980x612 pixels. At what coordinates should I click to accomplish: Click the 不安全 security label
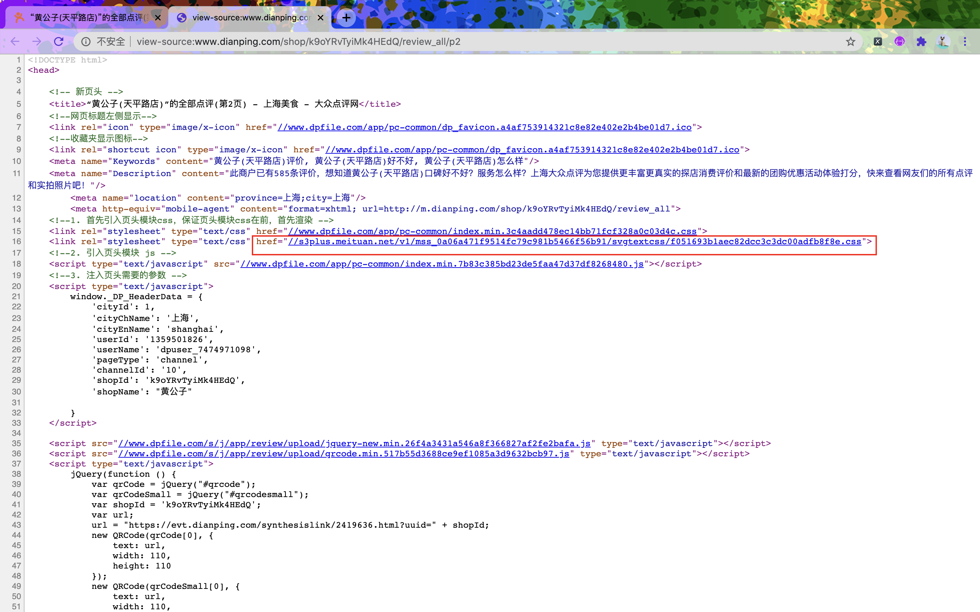[111, 42]
